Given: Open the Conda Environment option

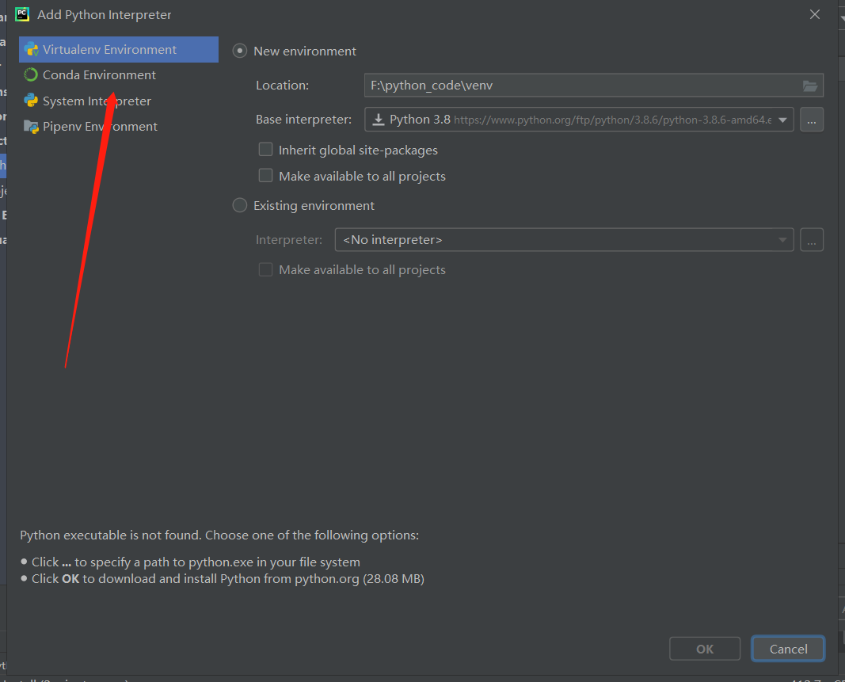Looking at the screenshot, I should pyautogui.click(x=99, y=75).
